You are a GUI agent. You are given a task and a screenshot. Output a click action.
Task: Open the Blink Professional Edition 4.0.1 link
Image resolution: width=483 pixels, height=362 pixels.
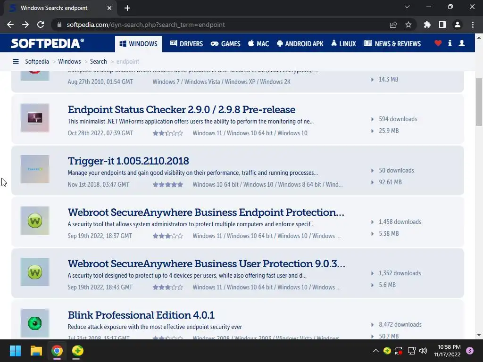click(141, 315)
